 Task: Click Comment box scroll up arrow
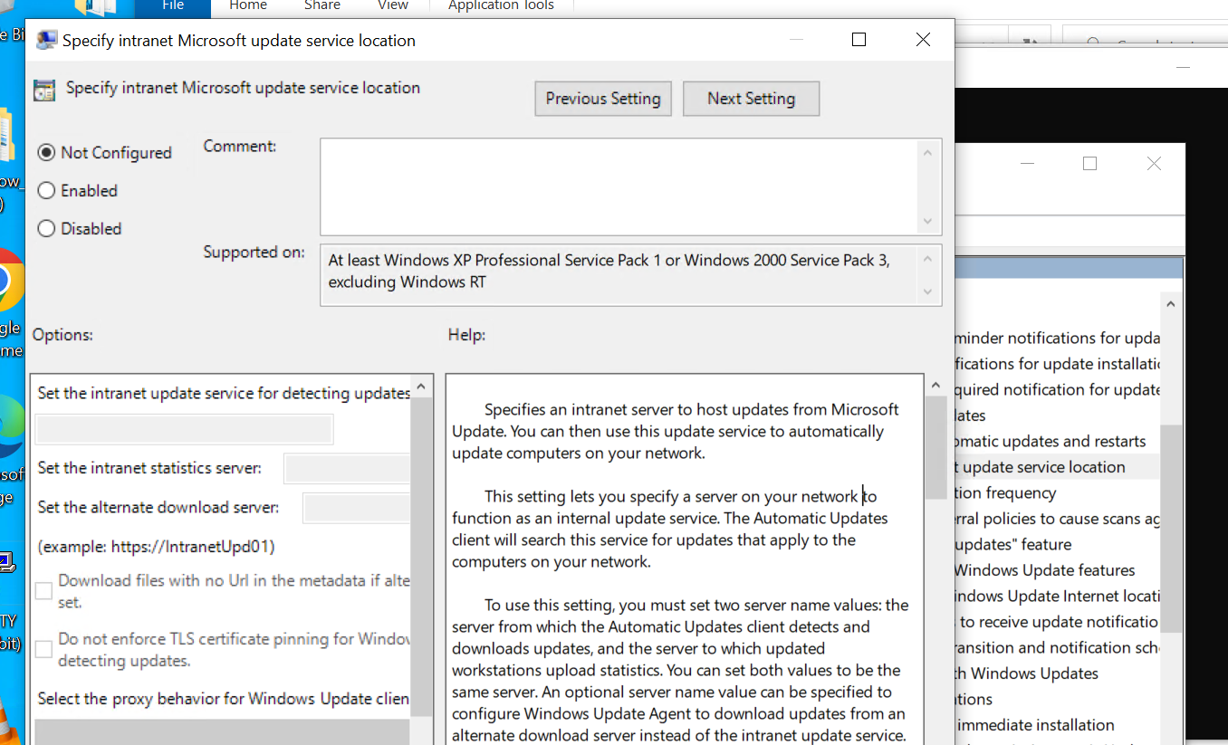pyautogui.click(x=927, y=152)
